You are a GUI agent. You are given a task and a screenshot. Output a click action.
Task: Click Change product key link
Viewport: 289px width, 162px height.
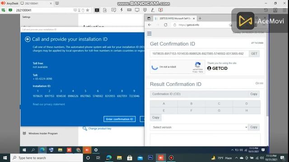click(x=100, y=129)
